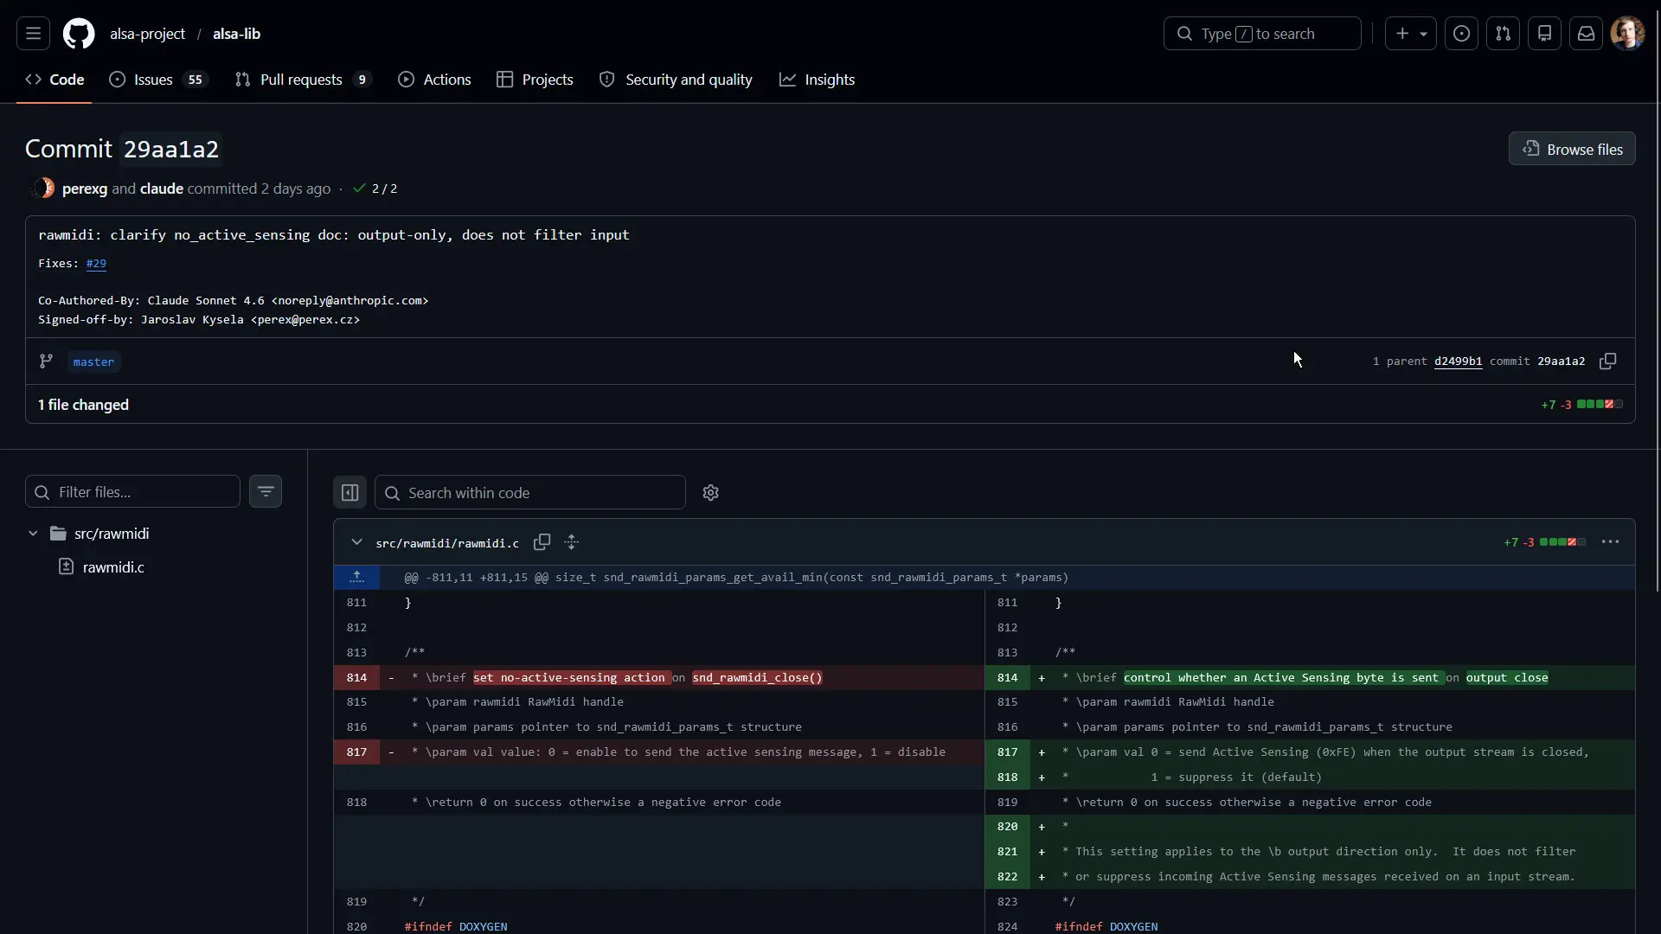Focus the Search within code field

(x=530, y=493)
